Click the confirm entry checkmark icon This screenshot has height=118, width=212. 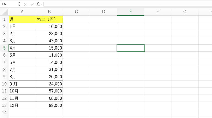tap(32, 4)
